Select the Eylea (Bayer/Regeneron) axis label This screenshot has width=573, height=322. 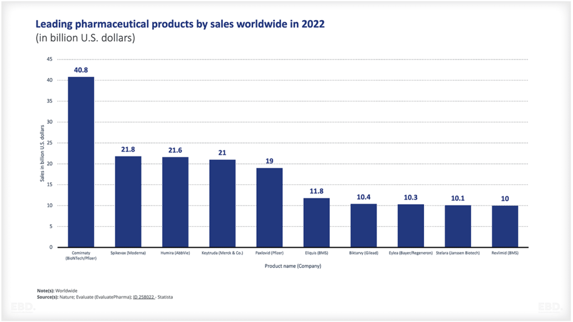pos(411,253)
